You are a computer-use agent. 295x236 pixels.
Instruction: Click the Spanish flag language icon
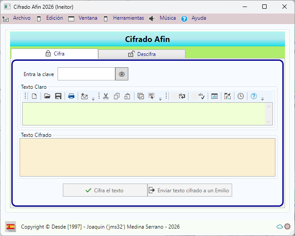pos(10,226)
